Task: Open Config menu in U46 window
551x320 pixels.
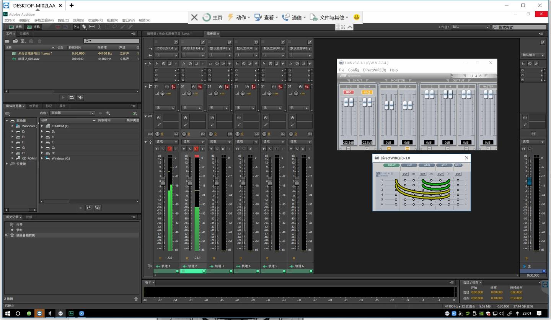Action: tap(354, 70)
